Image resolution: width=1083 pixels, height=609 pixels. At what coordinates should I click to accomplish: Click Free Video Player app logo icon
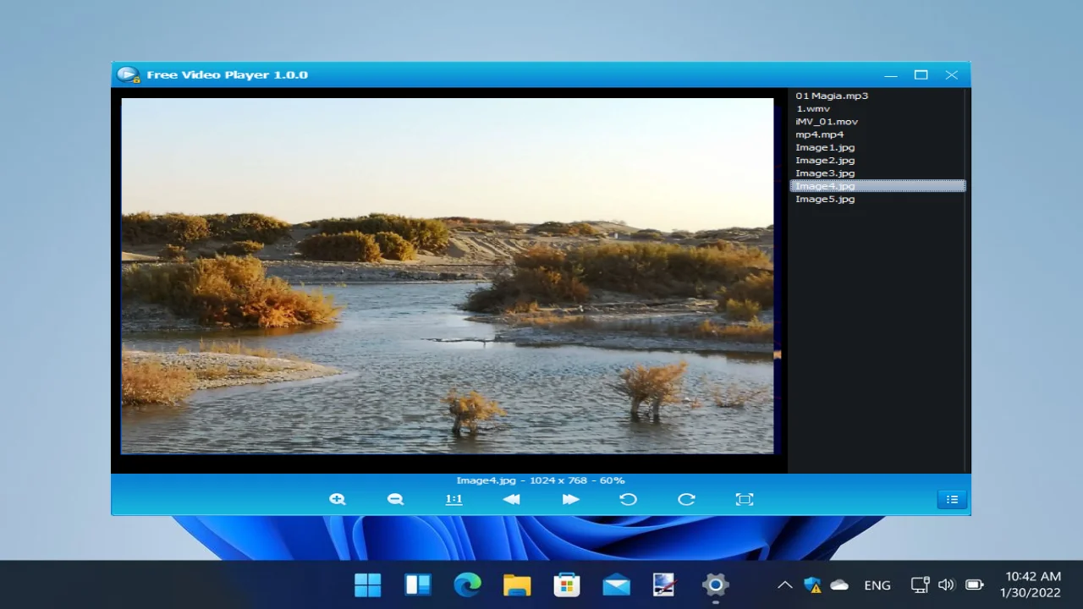coord(128,74)
